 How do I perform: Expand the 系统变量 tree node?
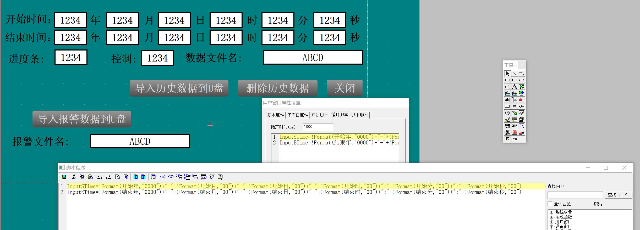pyautogui.click(x=551, y=212)
